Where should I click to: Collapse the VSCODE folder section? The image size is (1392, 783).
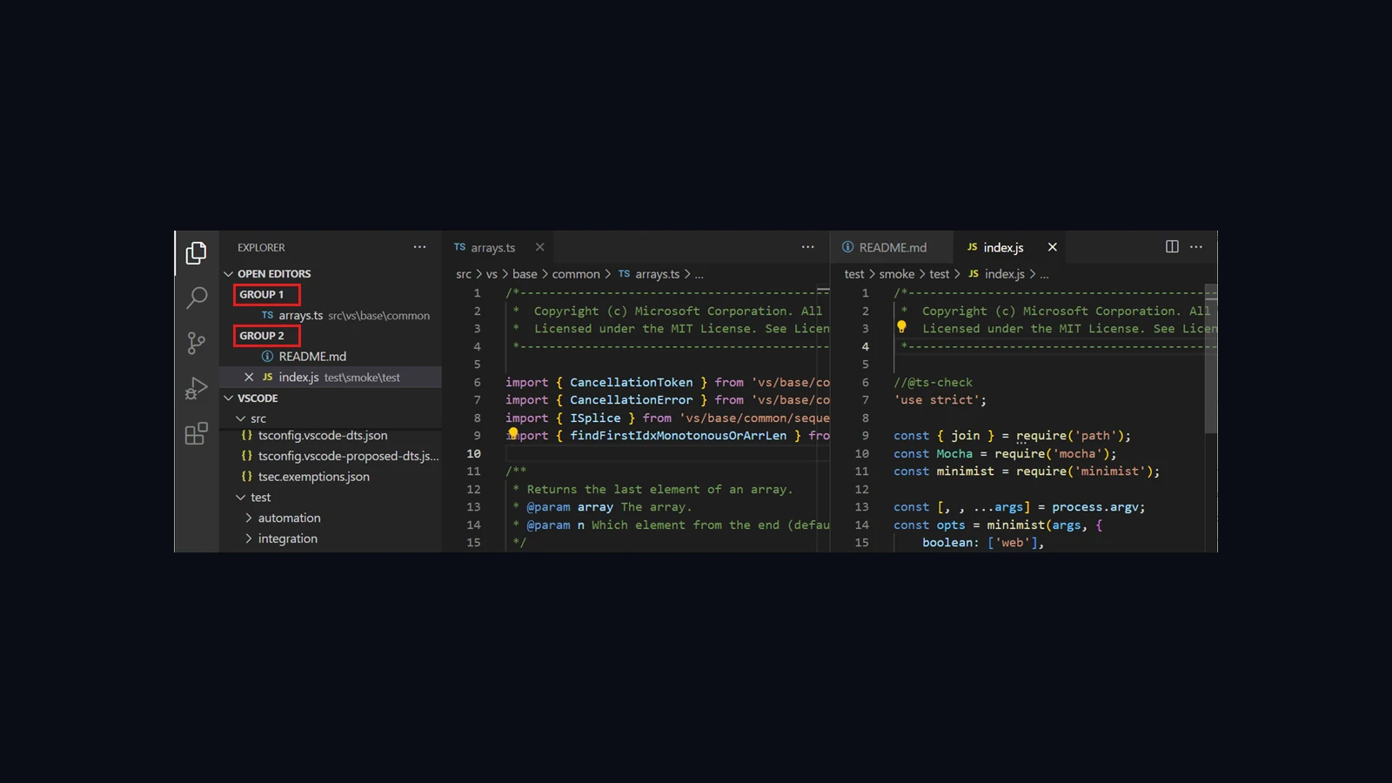pyautogui.click(x=229, y=398)
